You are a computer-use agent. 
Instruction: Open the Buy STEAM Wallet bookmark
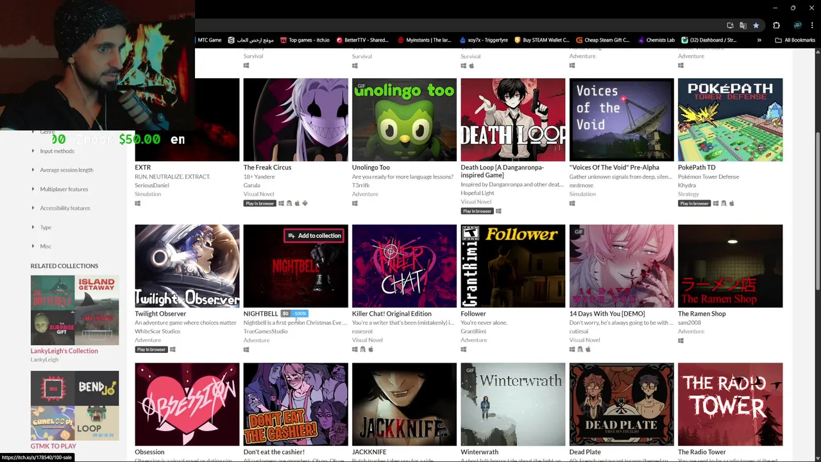click(x=541, y=40)
